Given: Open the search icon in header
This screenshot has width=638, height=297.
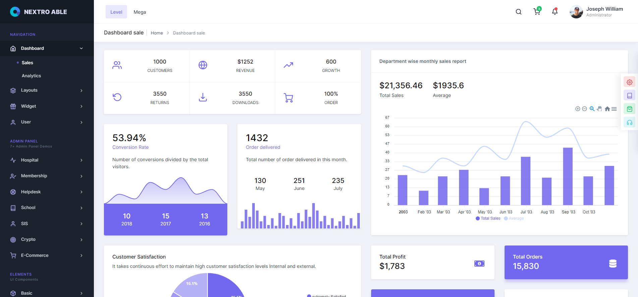Looking at the screenshot, I should pos(519,12).
